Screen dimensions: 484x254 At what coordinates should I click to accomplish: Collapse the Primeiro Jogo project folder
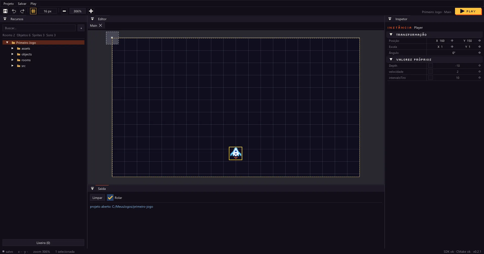[7, 43]
